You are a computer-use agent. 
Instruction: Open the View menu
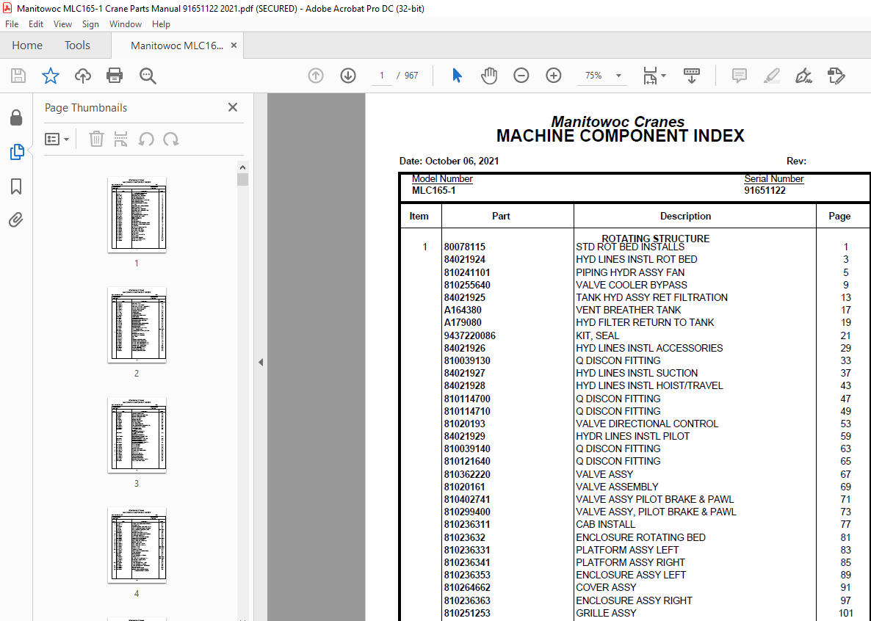(x=62, y=24)
